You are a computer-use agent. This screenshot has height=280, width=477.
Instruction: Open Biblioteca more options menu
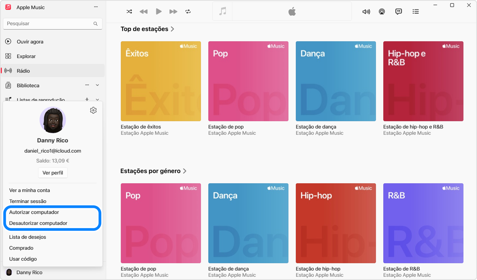click(87, 85)
